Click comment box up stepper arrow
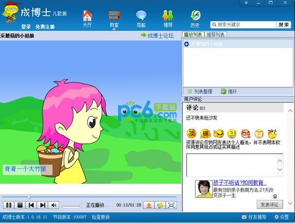The width and height of the screenshot is (295, 223). 280,161
